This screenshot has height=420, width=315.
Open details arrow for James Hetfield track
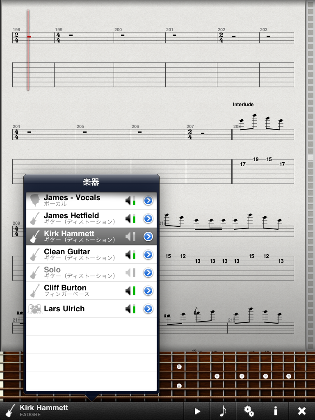(x=148, y=219)
